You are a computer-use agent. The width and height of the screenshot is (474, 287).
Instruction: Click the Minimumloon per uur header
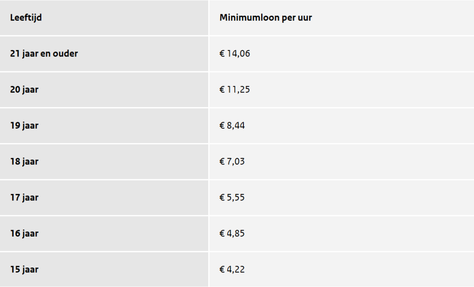pos(265,18)
